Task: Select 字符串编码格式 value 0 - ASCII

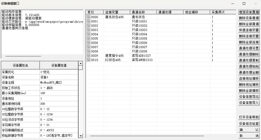Action: click(59, 130)
